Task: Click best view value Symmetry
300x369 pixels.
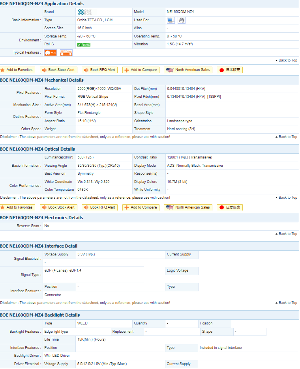Action: (86, 174)
